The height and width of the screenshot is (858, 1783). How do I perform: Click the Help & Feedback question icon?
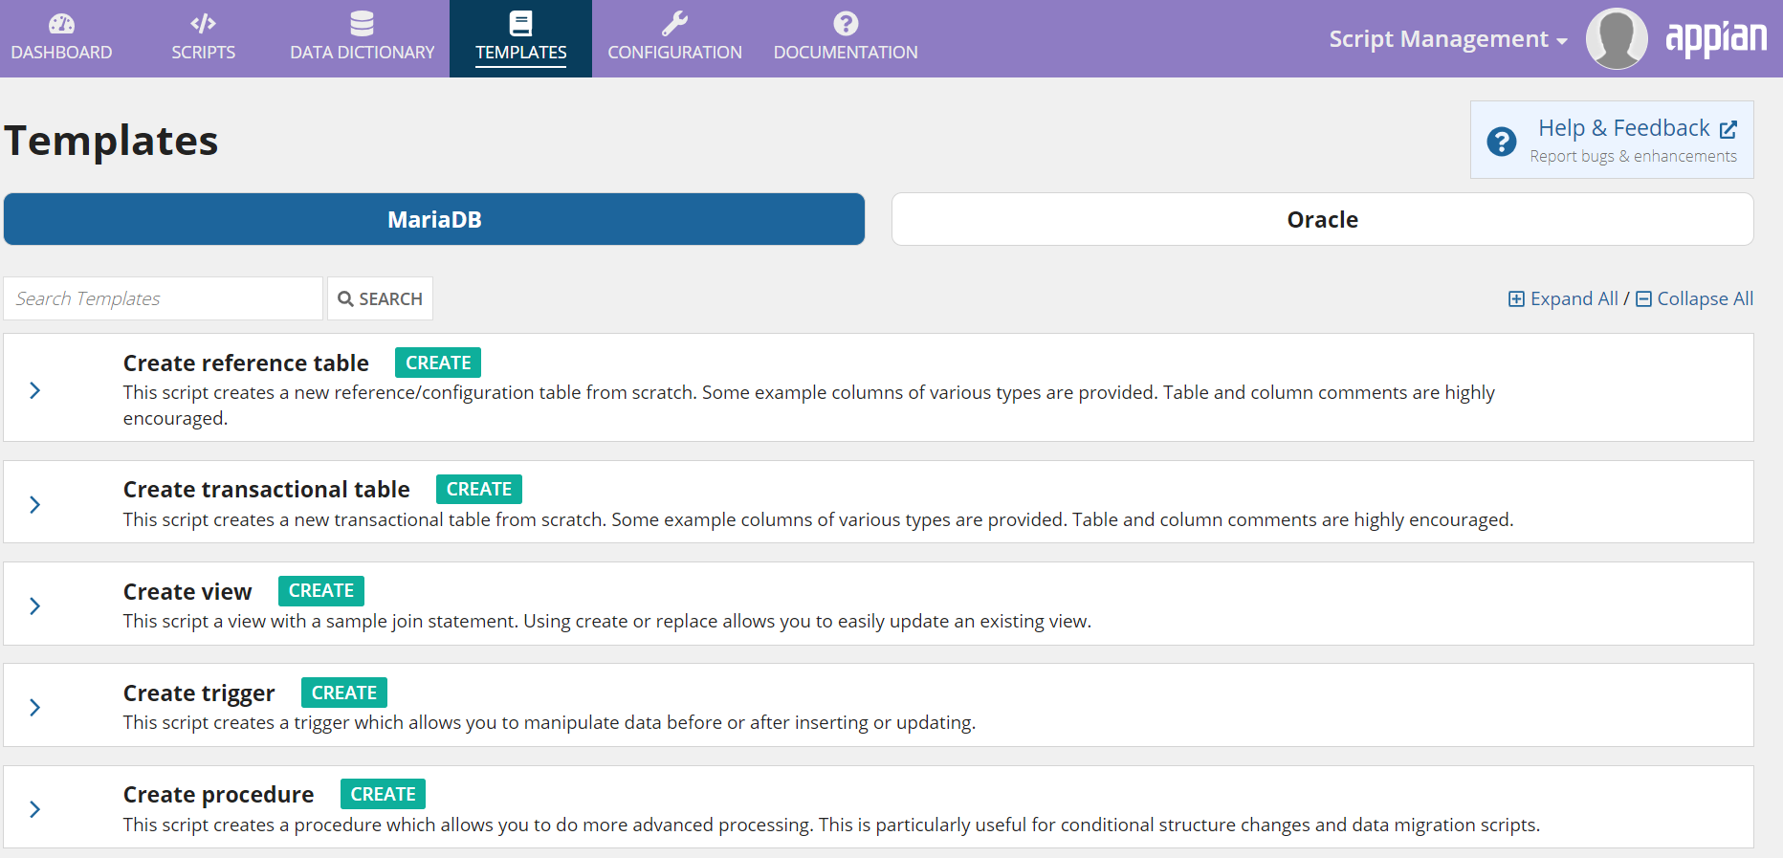pyautogui.click(x=1501, y=142)
